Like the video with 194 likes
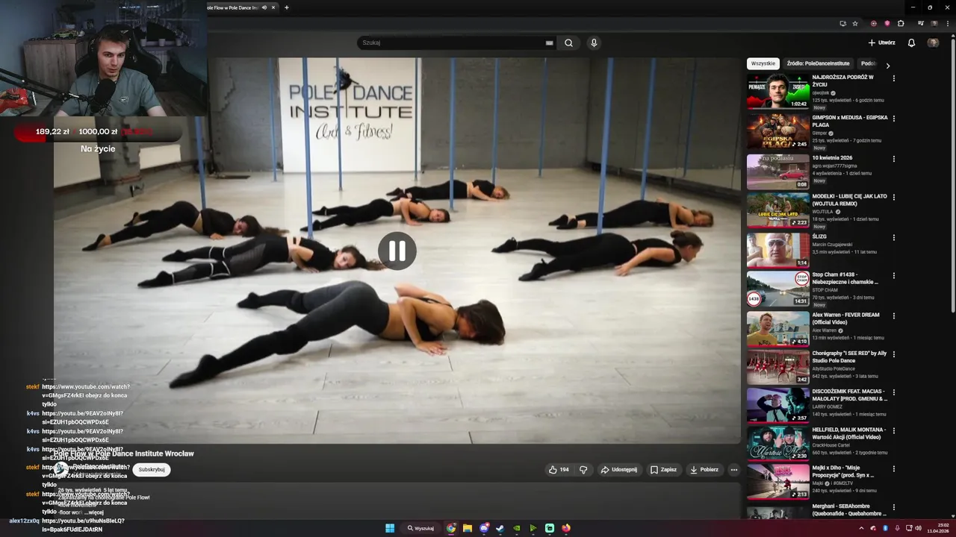Viewport: 956px width, 537px height. (x=559, y=470)
